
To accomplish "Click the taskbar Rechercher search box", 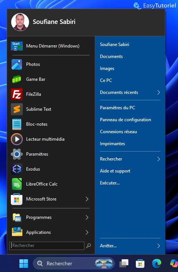I will pyautogui.click(x=74, y=263).
